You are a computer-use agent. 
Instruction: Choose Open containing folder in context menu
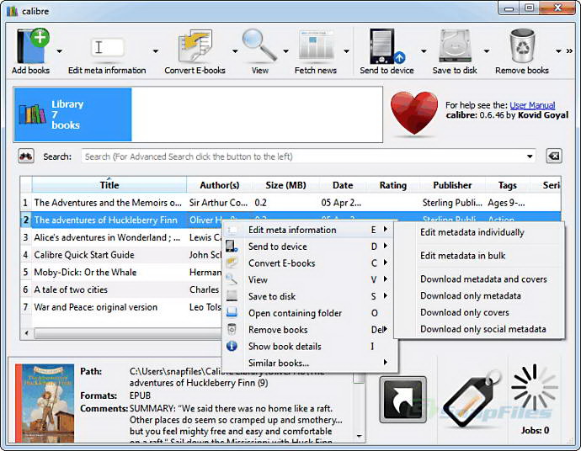click(x=295, y=313)
